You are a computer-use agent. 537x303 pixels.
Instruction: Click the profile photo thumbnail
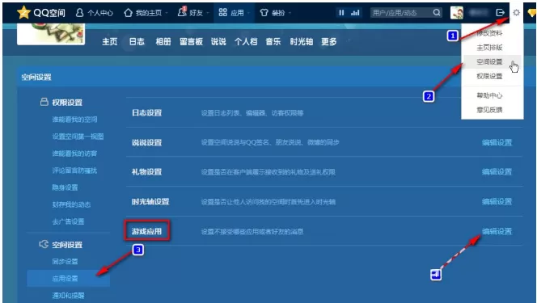coord(51,33)
